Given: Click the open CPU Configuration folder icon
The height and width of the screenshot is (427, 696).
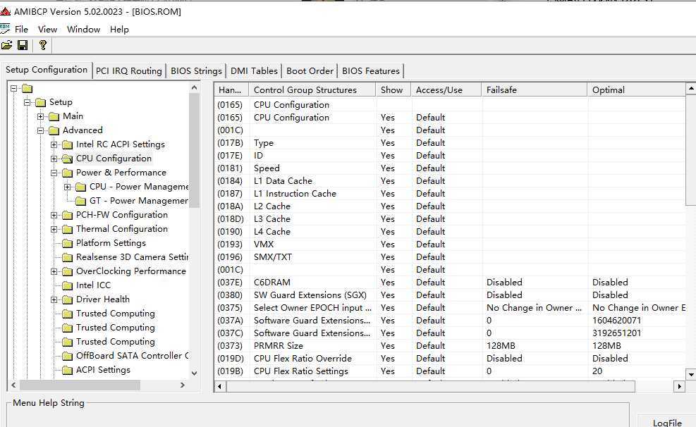Looking at the screenshot, I should [x=68, y=159].
